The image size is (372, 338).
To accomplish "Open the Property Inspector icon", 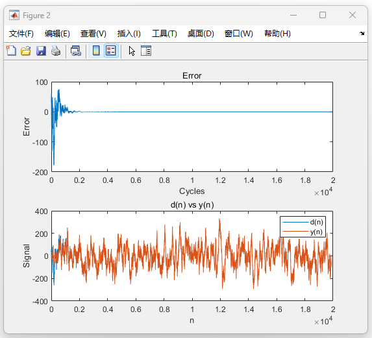I will click(146, 51).
